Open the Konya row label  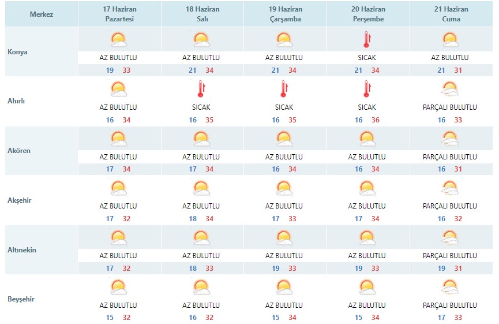(x=17, y=52)
